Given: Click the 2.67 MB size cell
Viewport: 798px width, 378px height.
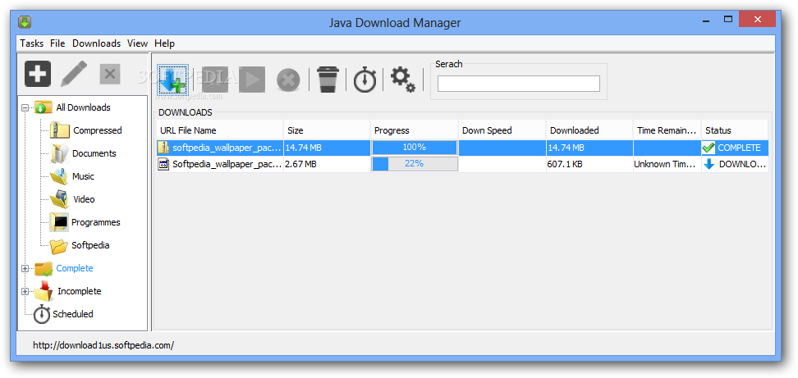Looking at the screenshot, I should click(327, 164).
